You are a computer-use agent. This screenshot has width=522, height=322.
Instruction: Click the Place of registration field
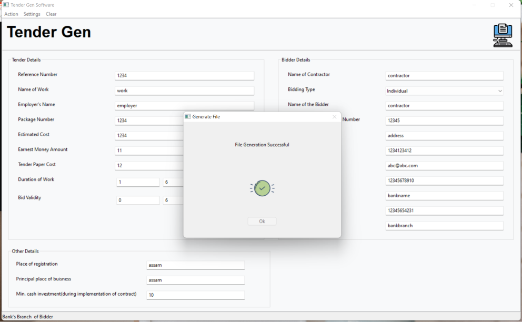(x=195, y=265)
